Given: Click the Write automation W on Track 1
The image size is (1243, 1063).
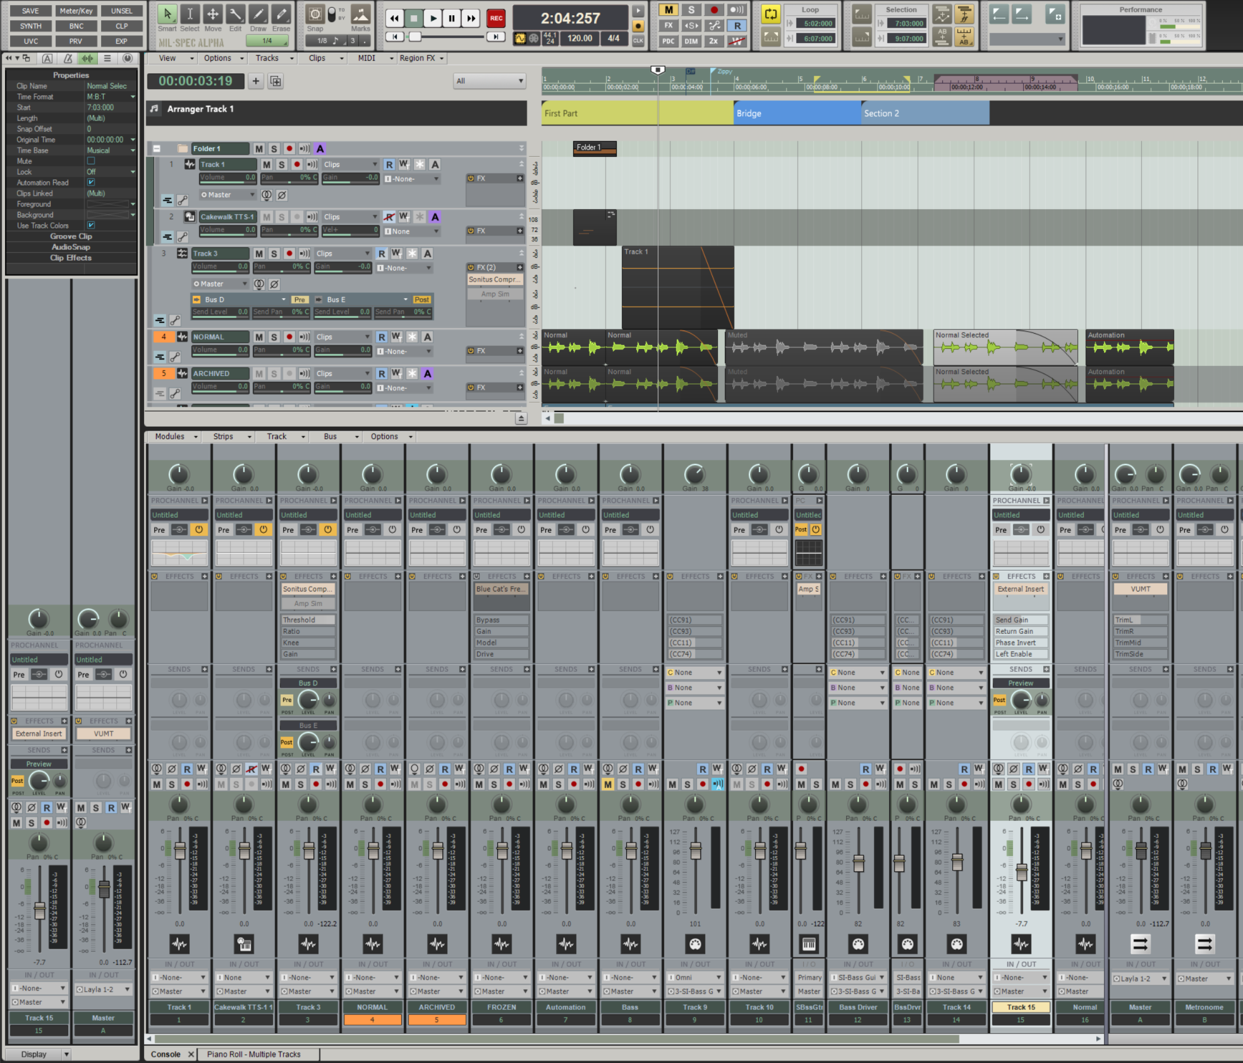Looking at the screenshot, I should tap(404, 164).
